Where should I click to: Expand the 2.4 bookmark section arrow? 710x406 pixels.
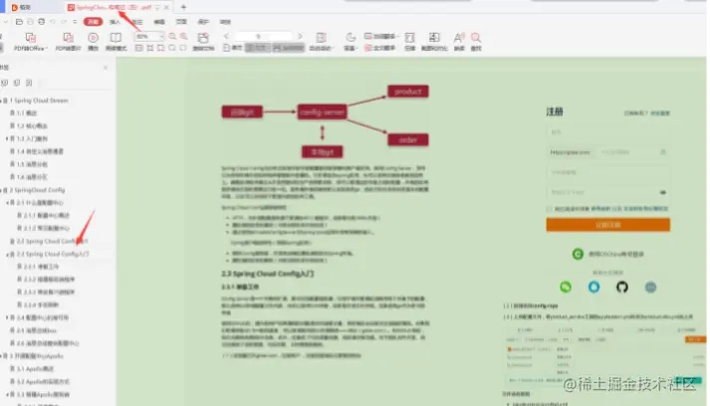(7, 317)
